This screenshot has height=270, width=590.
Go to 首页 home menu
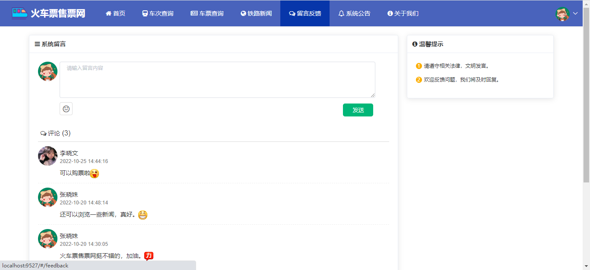[115, 13]
